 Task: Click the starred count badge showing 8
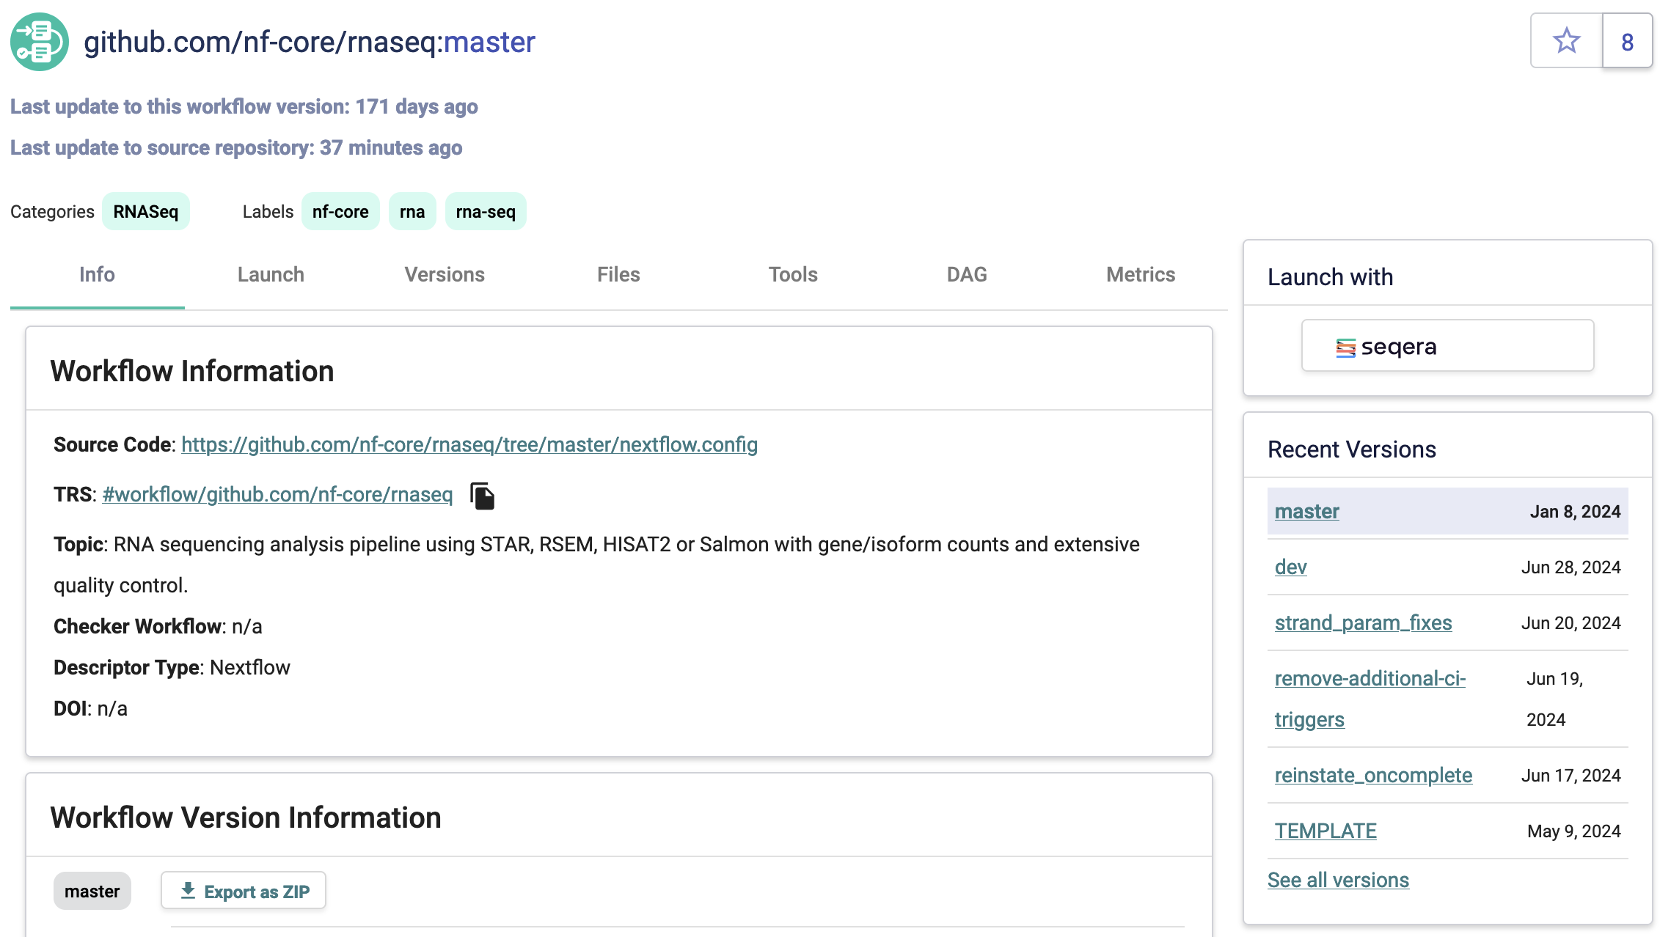pos(1627,42)
